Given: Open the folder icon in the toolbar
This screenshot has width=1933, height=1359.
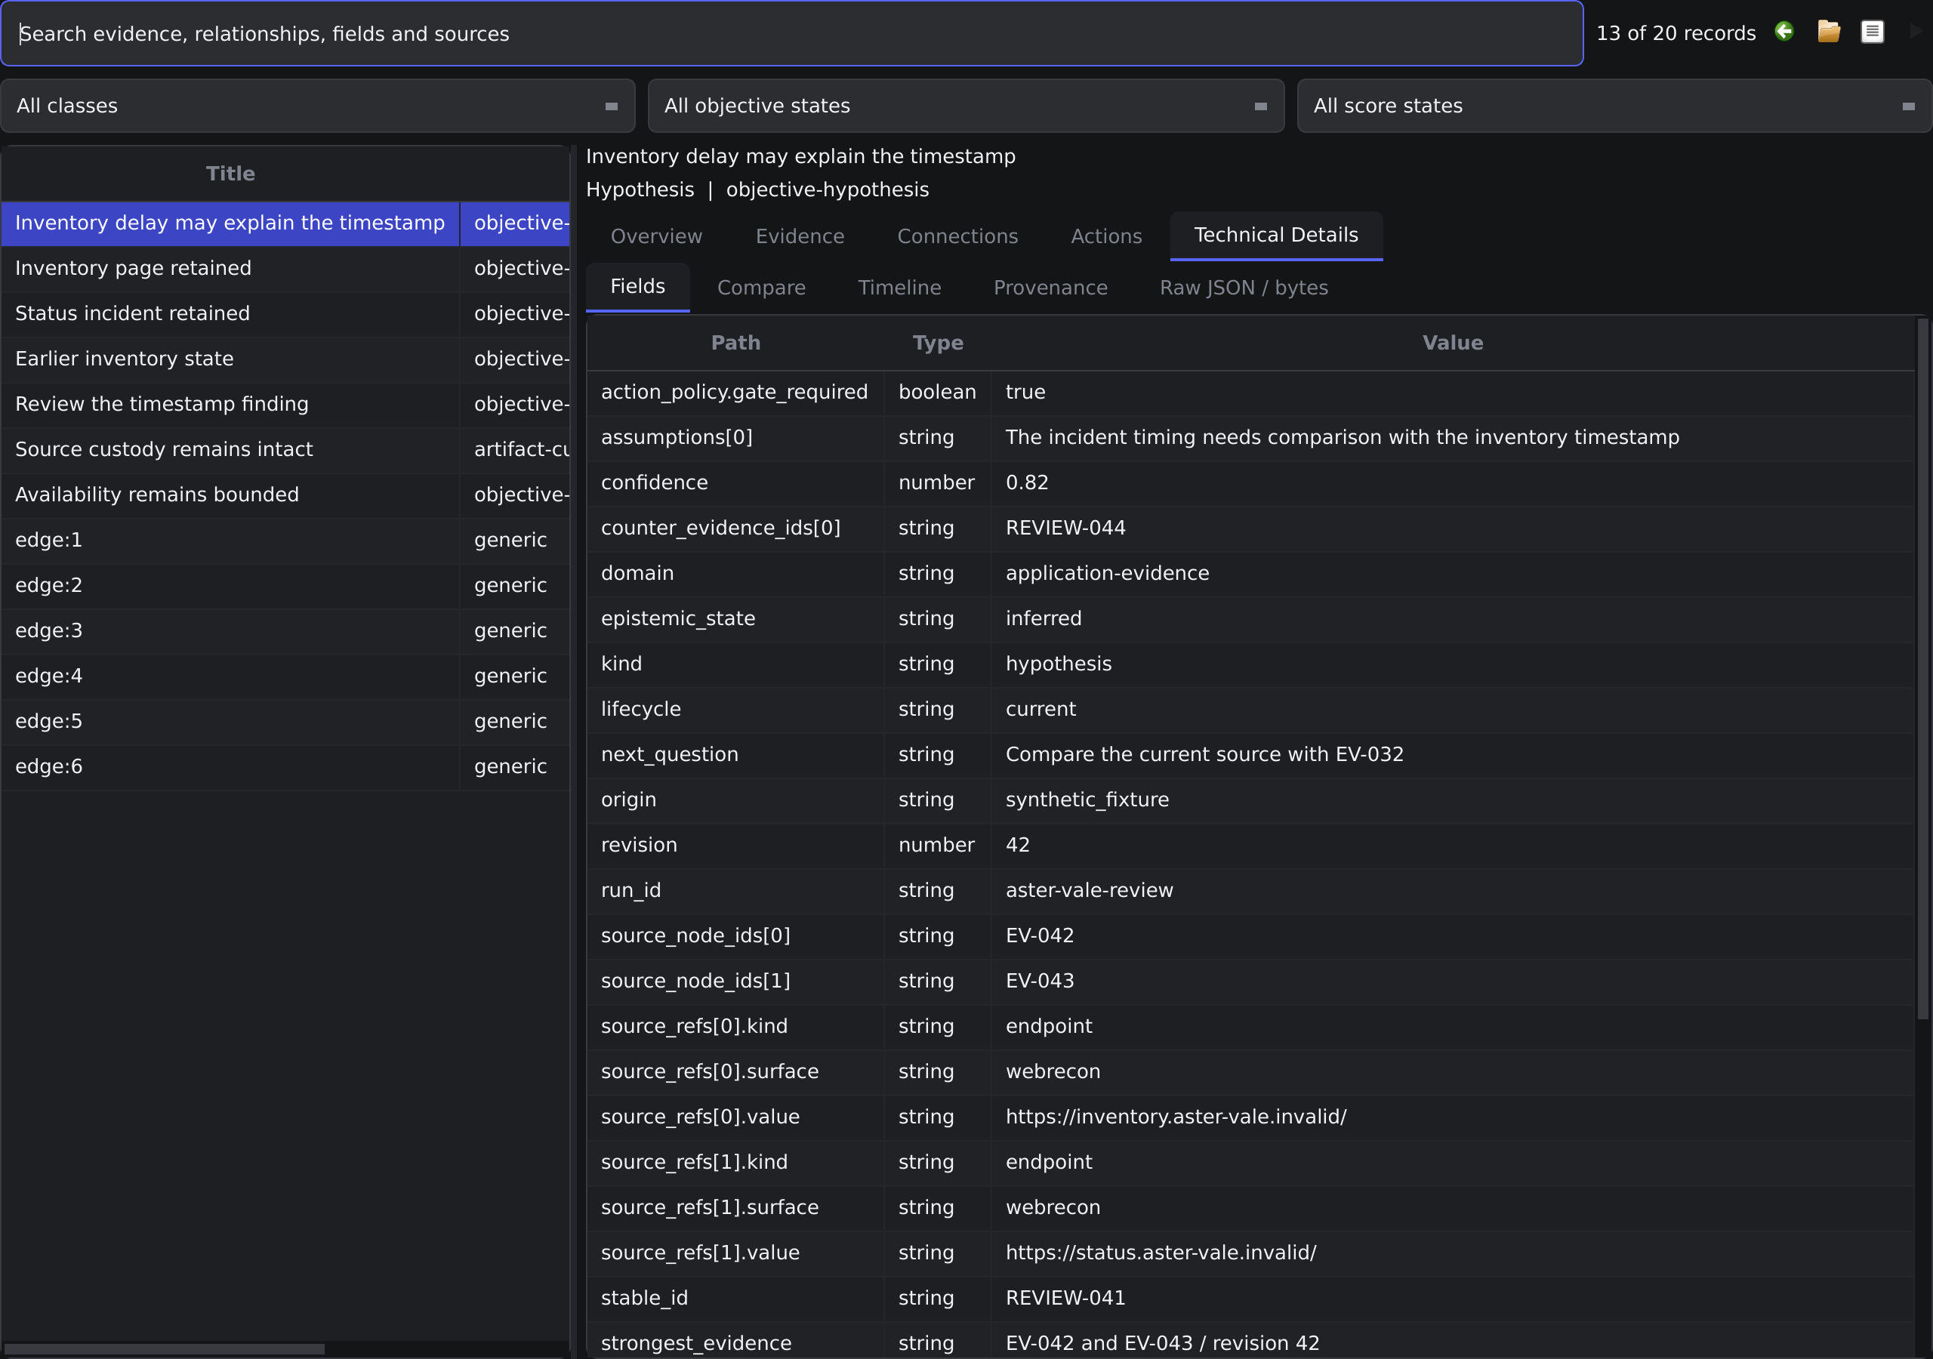Looking at the screenshot, I should pyautogui.click(x=1829, y=32).
